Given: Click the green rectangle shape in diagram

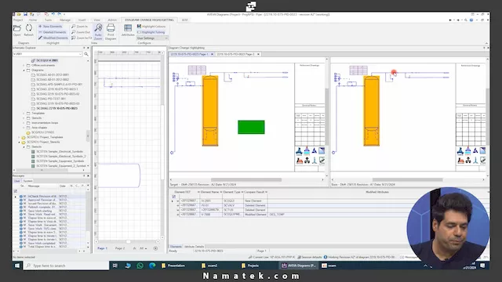Looking at the screenshot, I should (x=251, y=127).
